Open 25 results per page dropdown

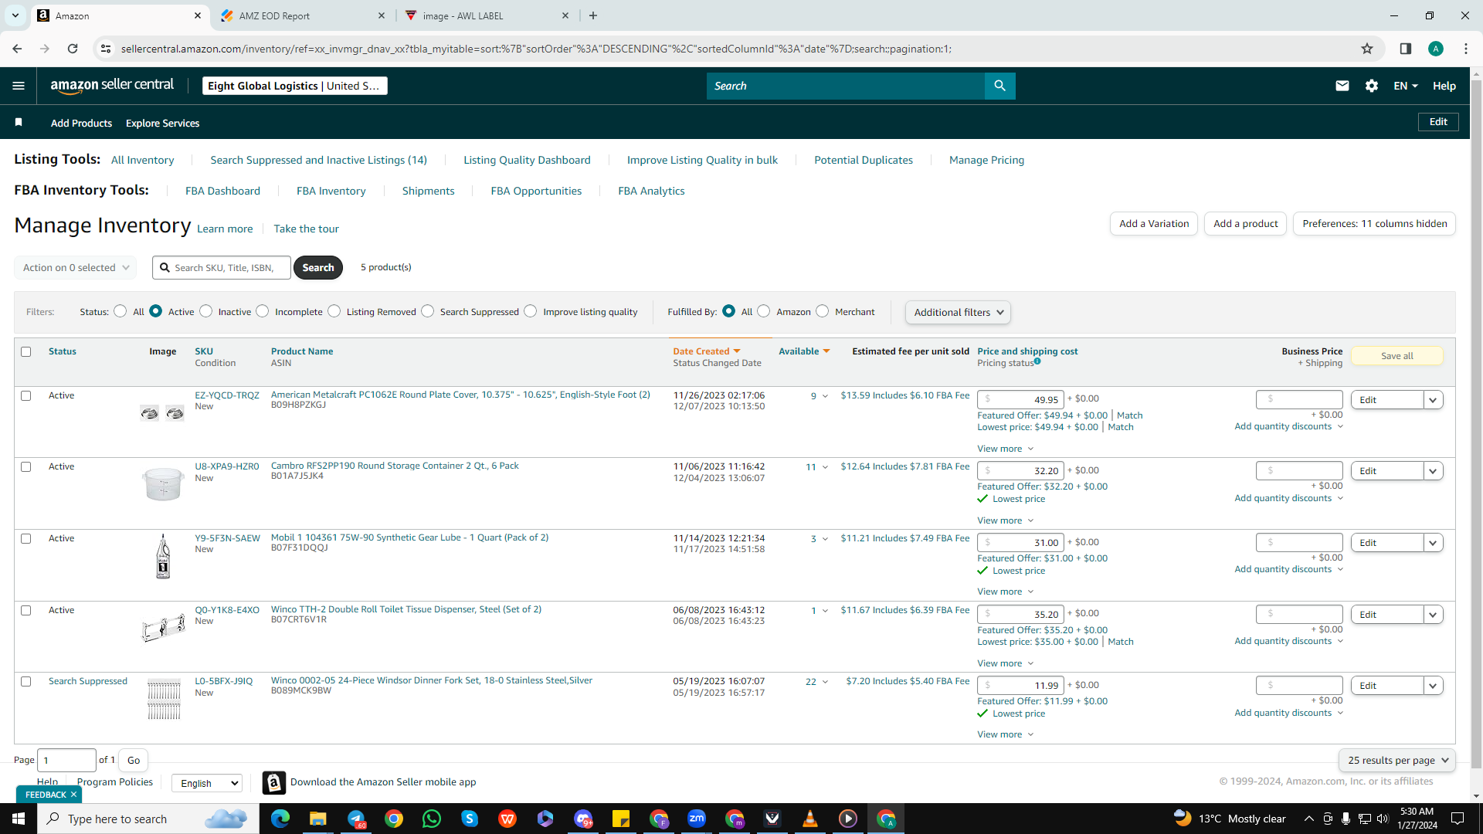1397,760
